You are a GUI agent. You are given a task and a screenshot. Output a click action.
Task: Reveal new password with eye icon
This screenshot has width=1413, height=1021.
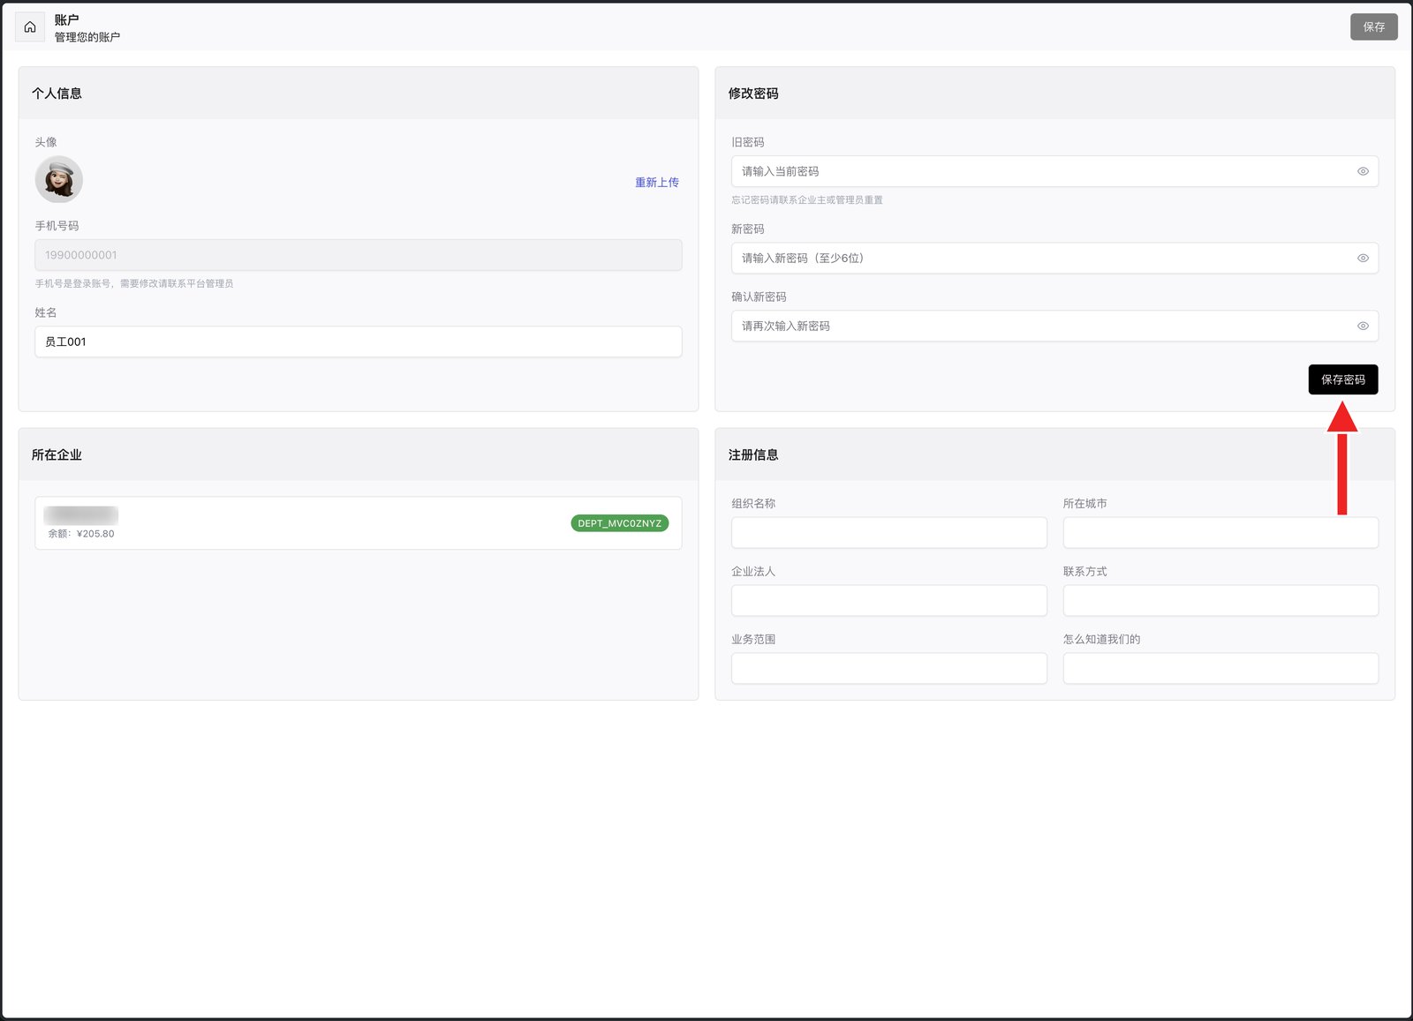coord(1363,258)
